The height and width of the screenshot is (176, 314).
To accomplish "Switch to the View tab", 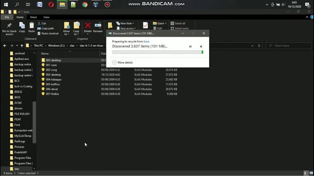I will 46,17.
